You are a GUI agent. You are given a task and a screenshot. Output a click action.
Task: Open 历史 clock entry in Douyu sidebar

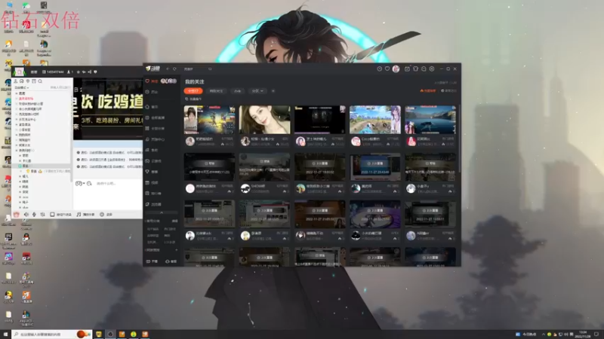[152, 92]
